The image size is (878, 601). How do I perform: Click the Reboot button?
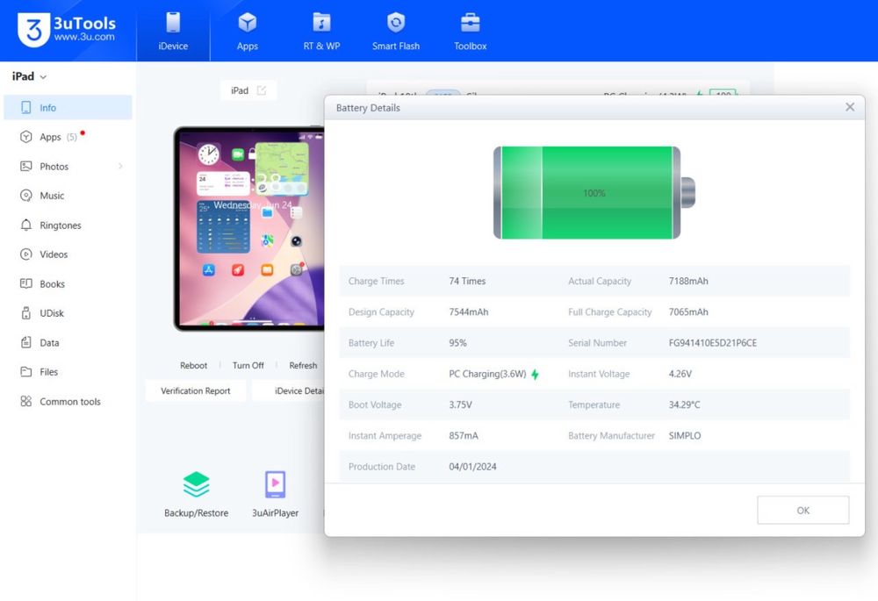tap(193, 365)
